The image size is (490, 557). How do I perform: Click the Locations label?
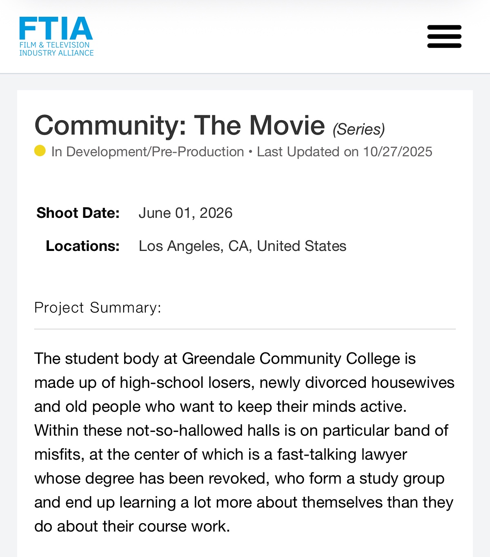click(82, 246)
